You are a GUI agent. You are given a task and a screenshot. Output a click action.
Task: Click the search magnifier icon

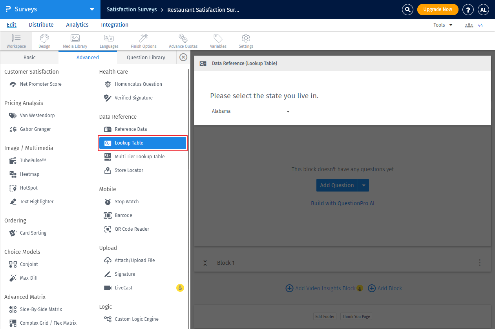point(408,9)
